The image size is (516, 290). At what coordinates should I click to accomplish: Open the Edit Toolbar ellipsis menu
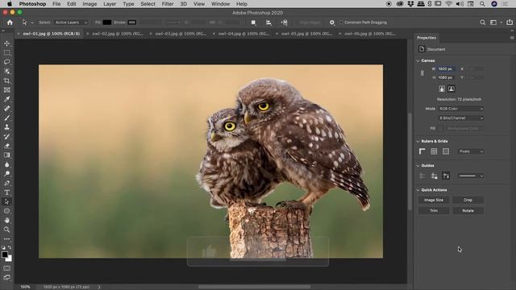click(6, 239)
